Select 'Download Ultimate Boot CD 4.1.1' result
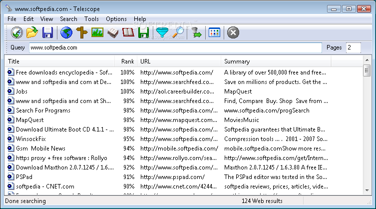 click(65, 129)
